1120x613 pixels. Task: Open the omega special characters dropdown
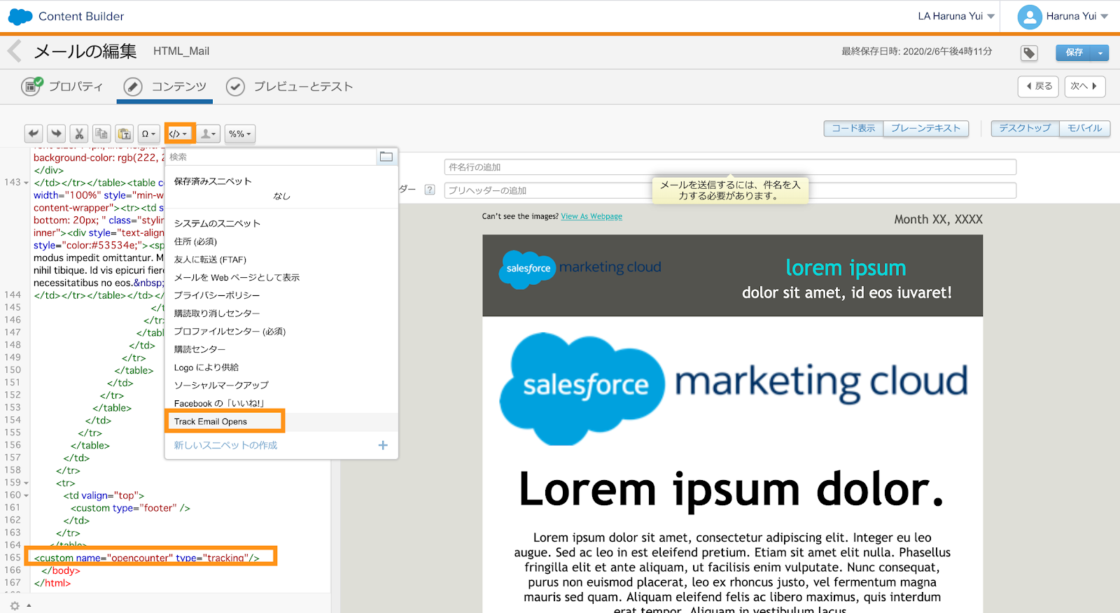[148, 134]
